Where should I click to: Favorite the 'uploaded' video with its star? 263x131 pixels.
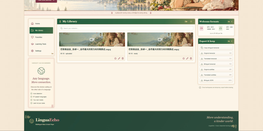pos(116,58)
